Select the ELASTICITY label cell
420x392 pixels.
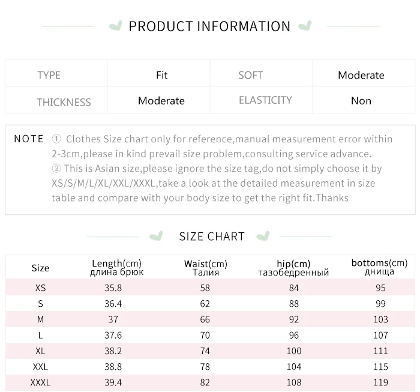[265, 100]
